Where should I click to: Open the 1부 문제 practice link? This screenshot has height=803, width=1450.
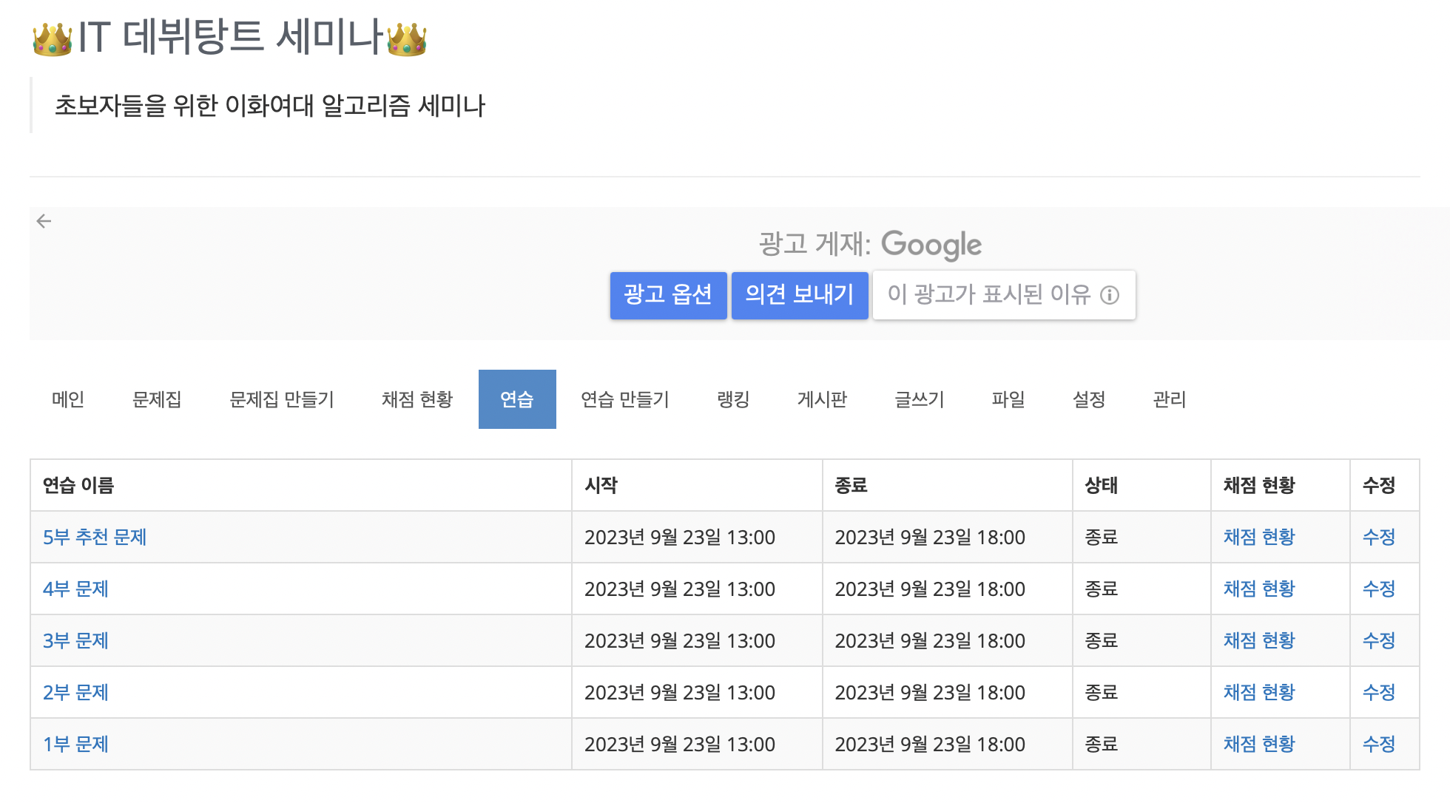75,744
